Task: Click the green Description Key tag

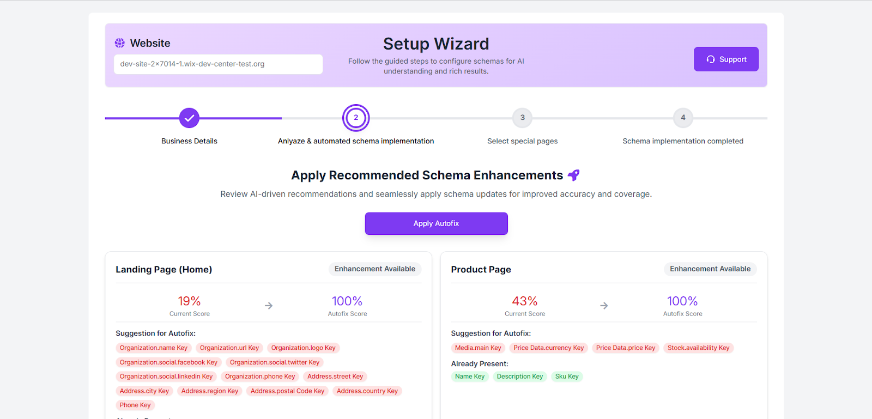Action: click(x=520, y=377)
